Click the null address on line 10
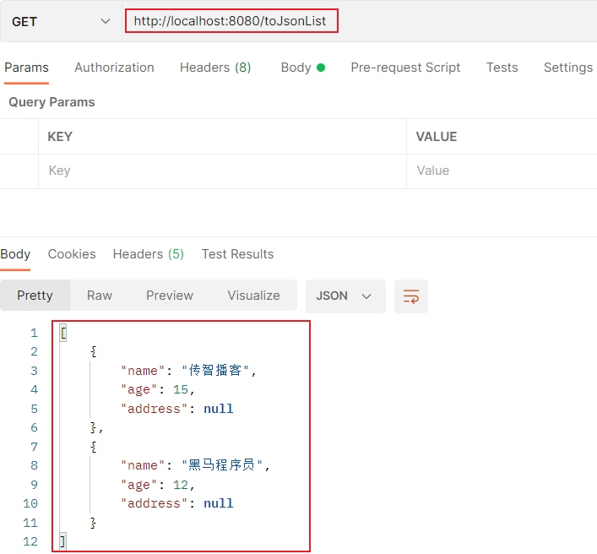 [218, 503]
